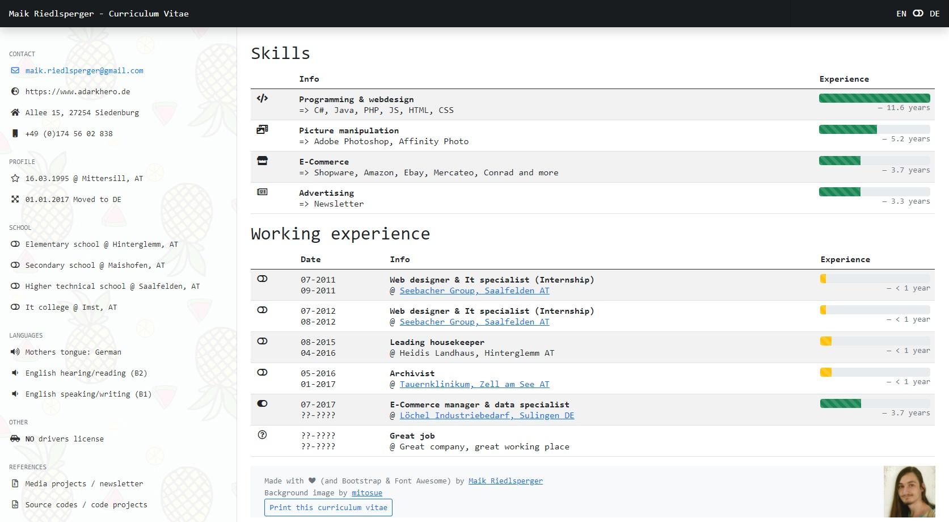Click the question mark icon for Great job

262,435
